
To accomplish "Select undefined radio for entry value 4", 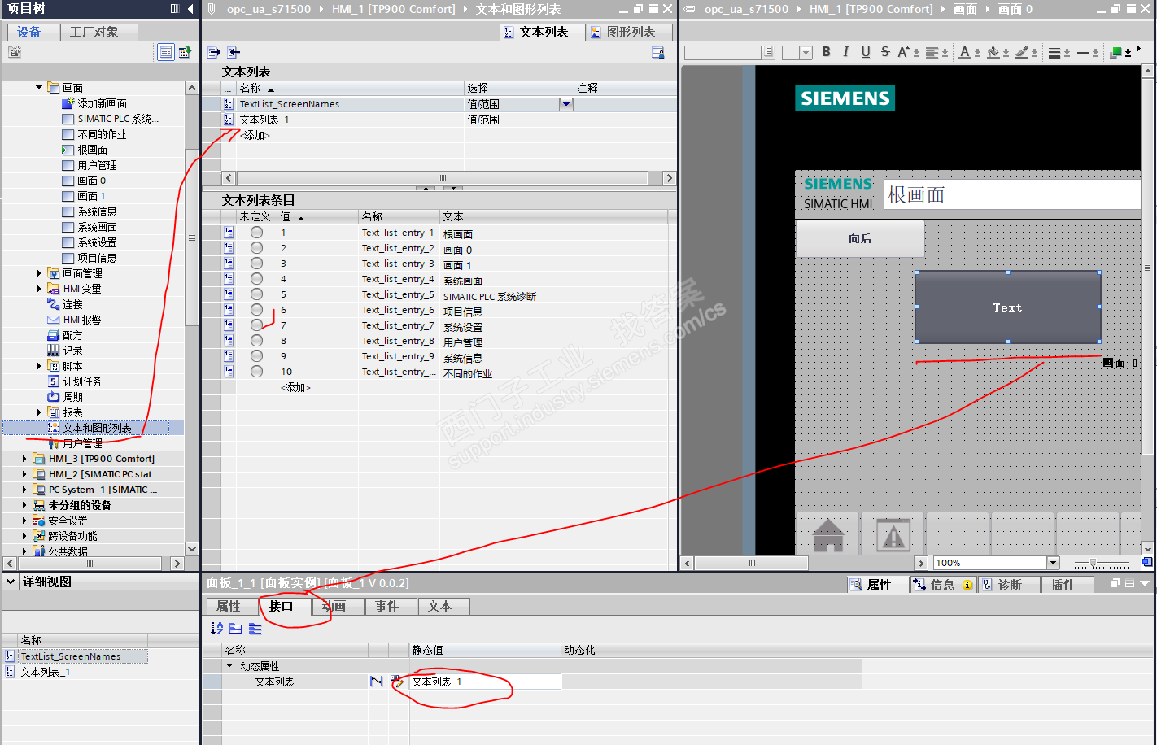I will click(256, 279).
